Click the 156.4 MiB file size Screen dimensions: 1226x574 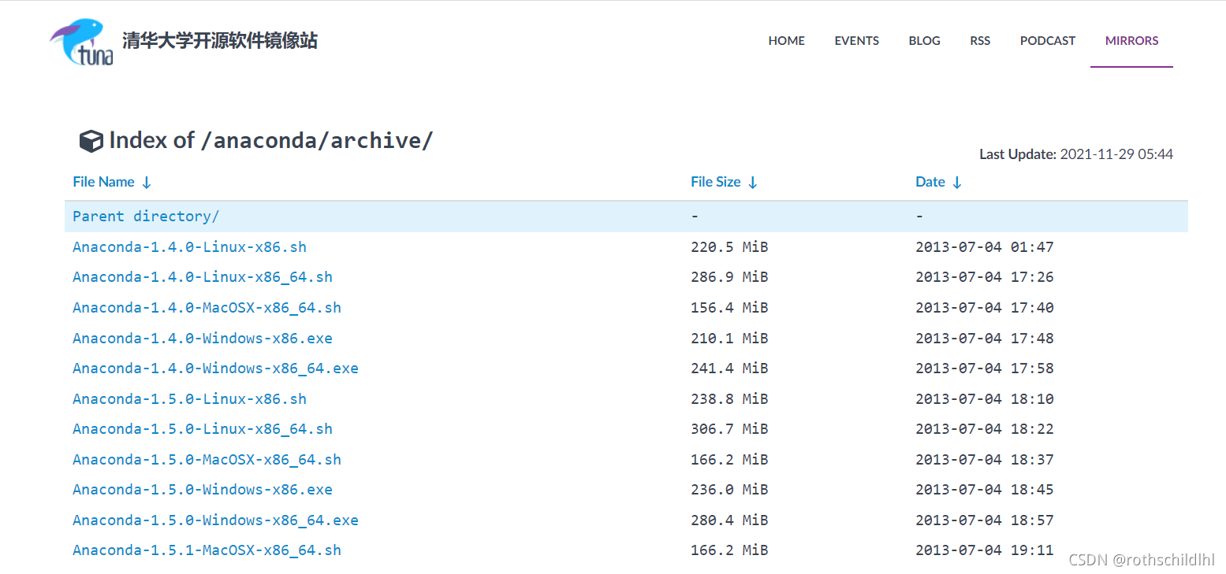pyautogui.click(x=729, y=307)
